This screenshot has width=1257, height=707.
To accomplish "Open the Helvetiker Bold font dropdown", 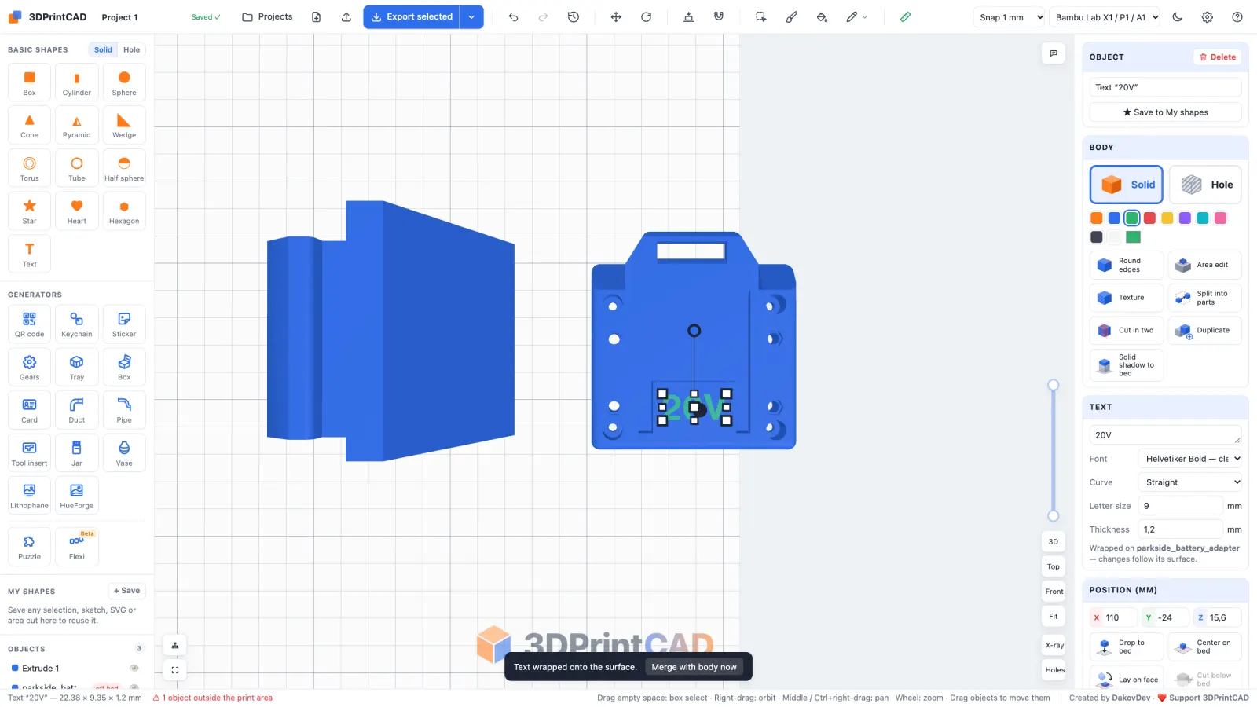I will (x=1190, y=459).
